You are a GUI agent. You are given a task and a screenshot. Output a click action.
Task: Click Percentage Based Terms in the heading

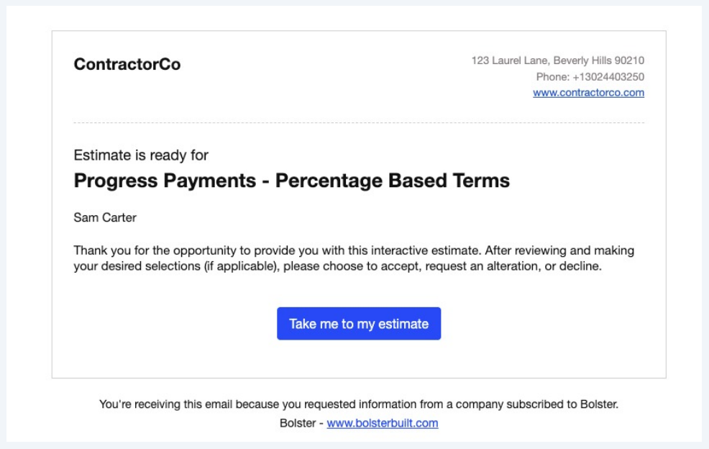(x=393, y=181)
